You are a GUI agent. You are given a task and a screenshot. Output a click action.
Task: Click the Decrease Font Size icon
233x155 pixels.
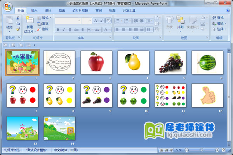point(102,21)
